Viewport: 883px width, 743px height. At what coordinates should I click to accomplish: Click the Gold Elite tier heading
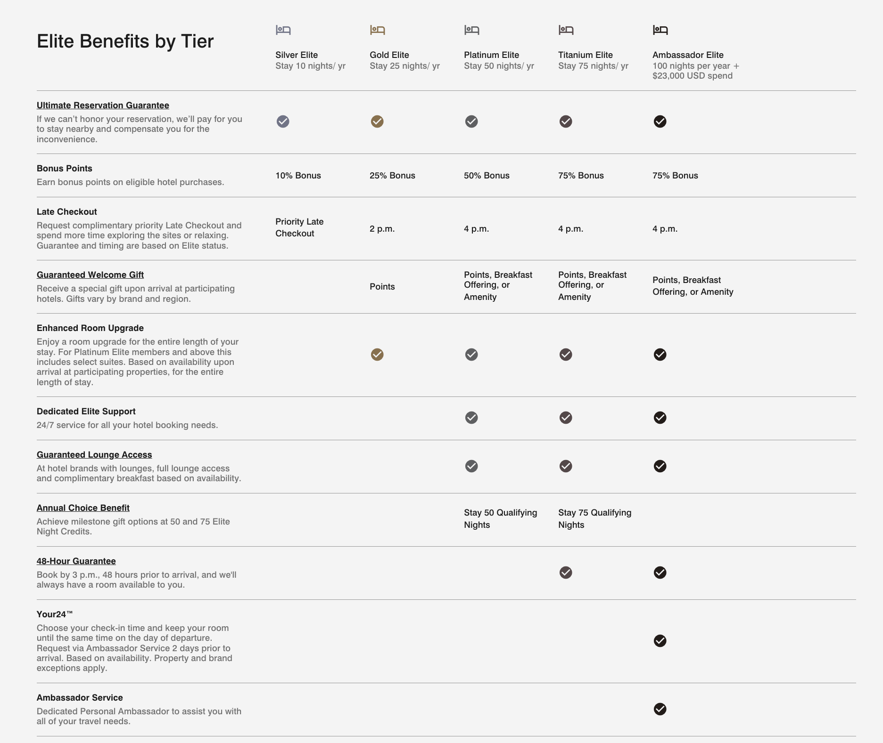(x=389, y=55)
